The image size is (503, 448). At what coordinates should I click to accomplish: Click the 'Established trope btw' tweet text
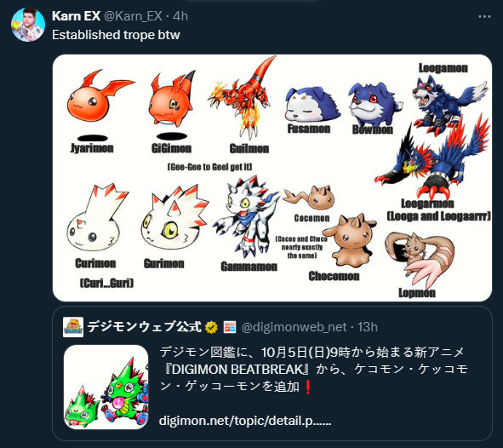116,35
